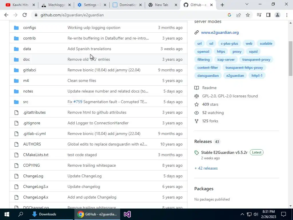Click the data folder icon
Viewport: 293px width, 220px height.
point(16,49)
